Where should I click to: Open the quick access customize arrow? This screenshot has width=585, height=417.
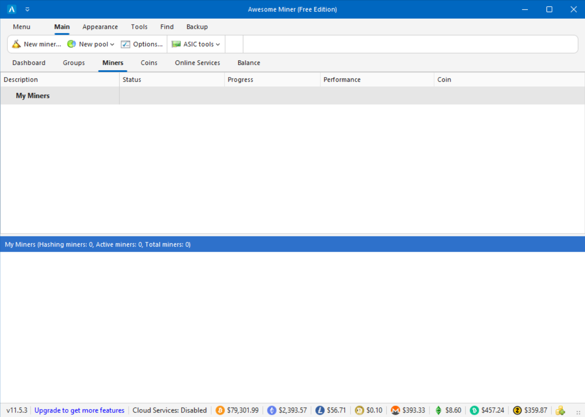tap(27, 9)
